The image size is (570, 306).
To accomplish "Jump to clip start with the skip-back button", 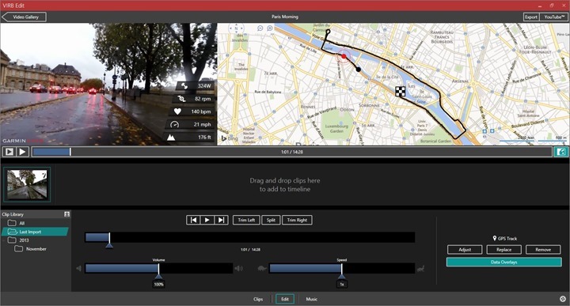I will click(193, 220).
